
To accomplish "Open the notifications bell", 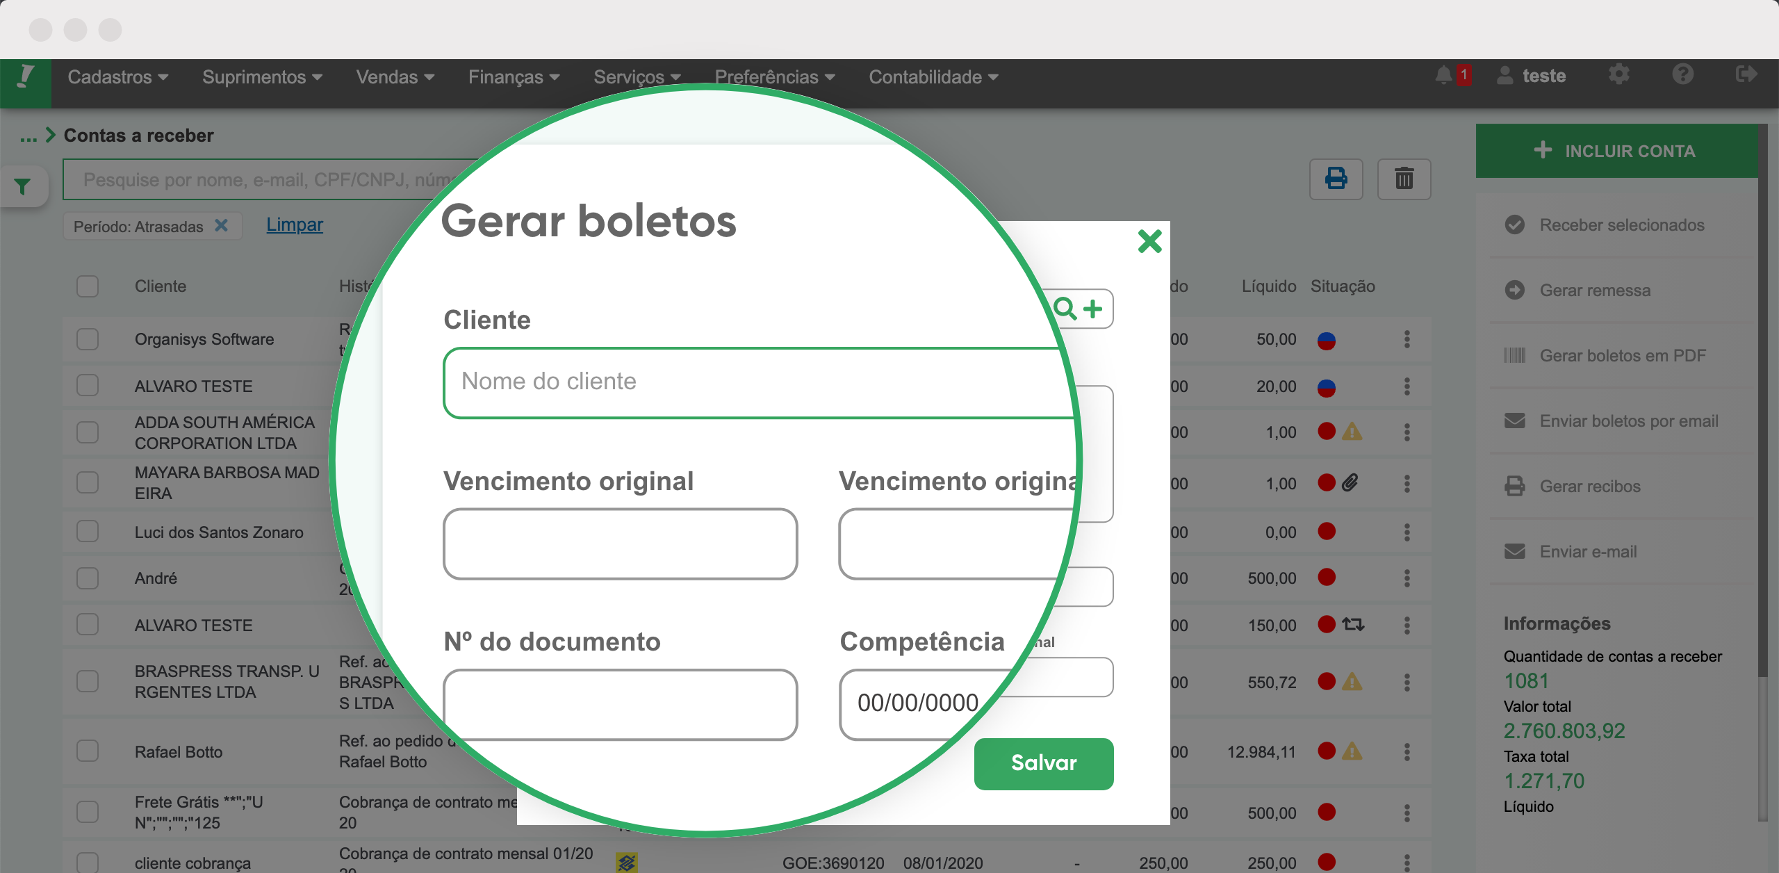I will (x=1443, y=75).
